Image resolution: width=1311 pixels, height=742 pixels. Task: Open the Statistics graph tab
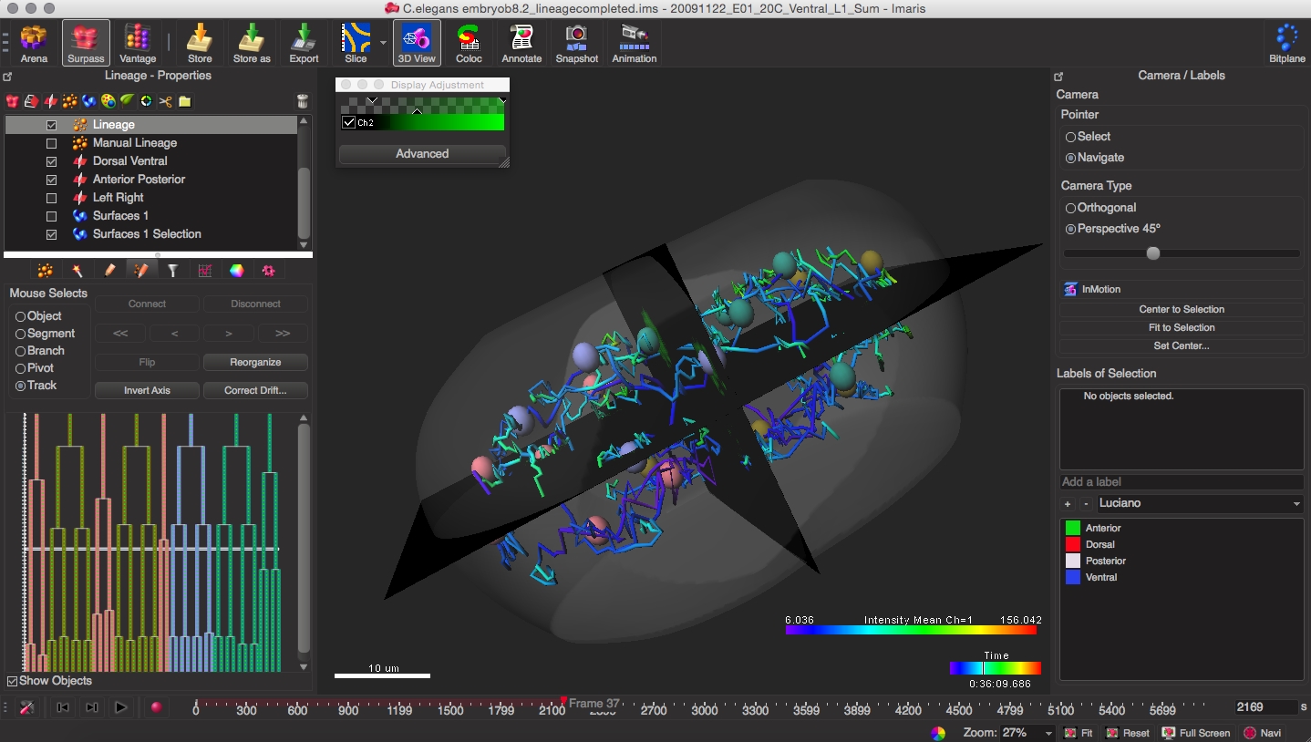click(x=204, y=271)
